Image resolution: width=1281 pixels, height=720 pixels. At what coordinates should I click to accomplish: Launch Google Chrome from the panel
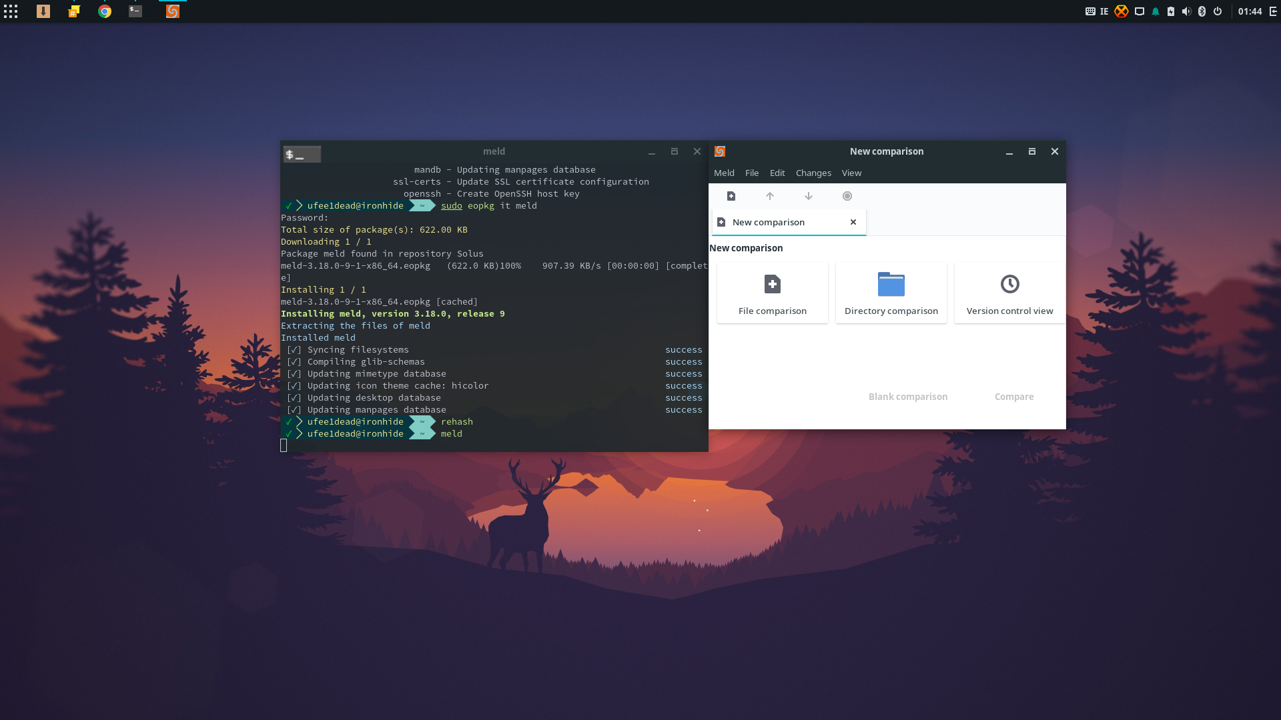(x=105, y=11)
